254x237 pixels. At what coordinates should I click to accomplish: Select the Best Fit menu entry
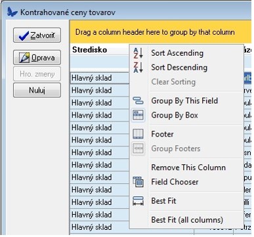(186, 201)
